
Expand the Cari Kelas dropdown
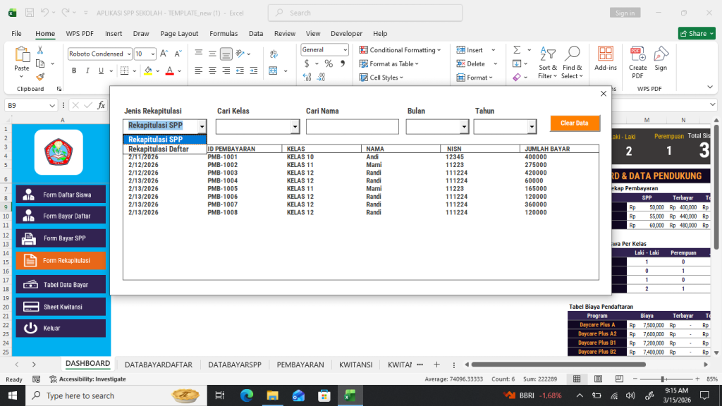295,127
